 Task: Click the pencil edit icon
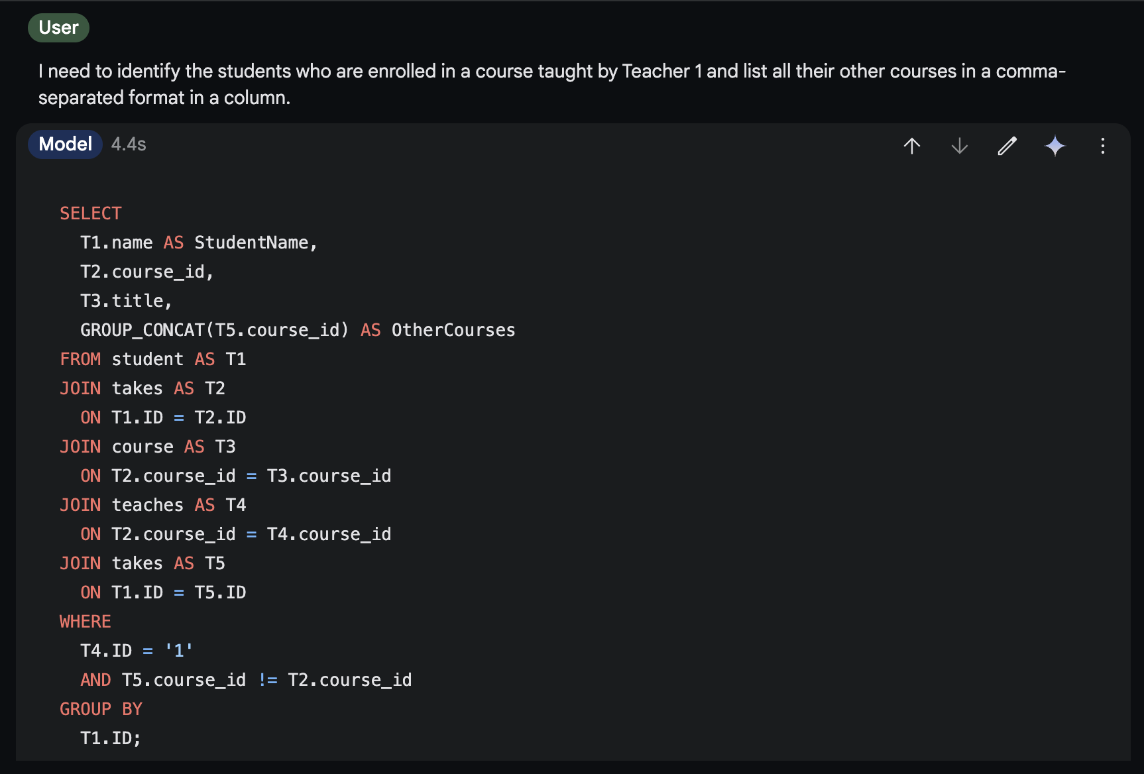click(1007, 146)
